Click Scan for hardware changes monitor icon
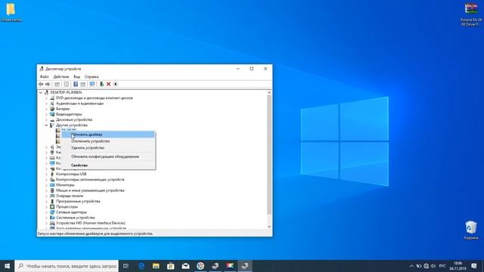Viewport: 484px width, 272px height. [x=92, y=84]
